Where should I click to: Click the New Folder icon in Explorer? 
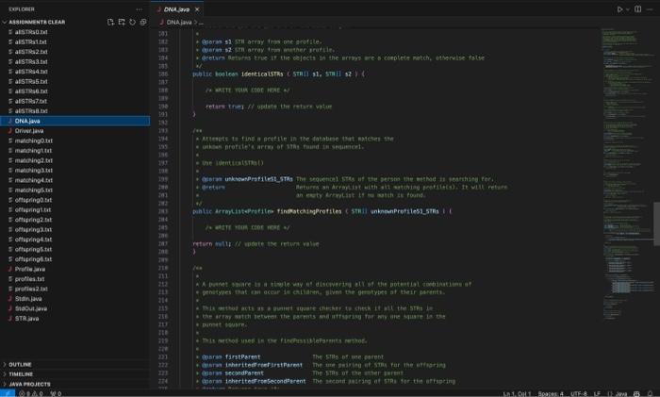pyautogui.click(x=122, y=22)
